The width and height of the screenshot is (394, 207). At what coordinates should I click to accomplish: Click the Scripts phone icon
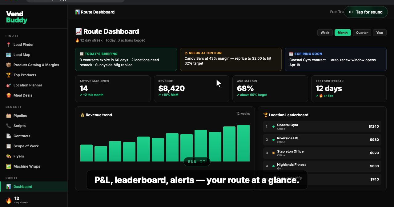[9, 126]
